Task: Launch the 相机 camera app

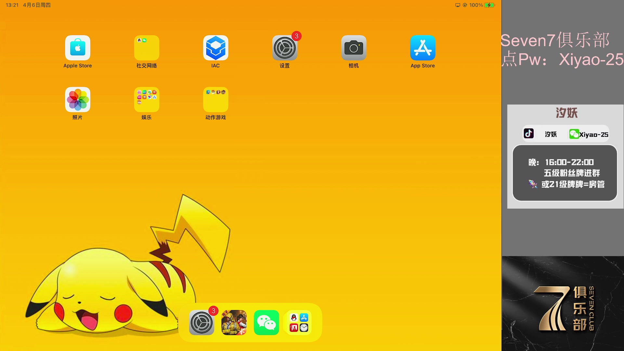Action: pos(354,48)
